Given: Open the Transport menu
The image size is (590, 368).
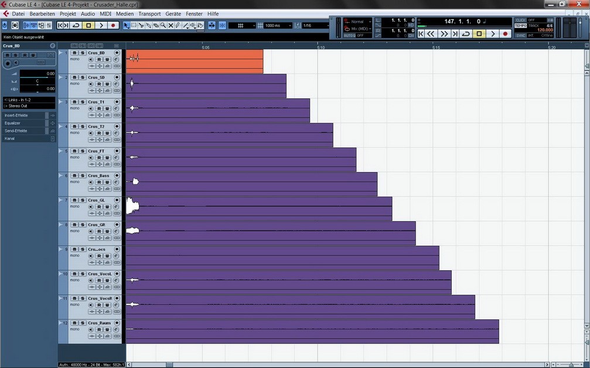Looking at the screenshot, I should (149, 13).
